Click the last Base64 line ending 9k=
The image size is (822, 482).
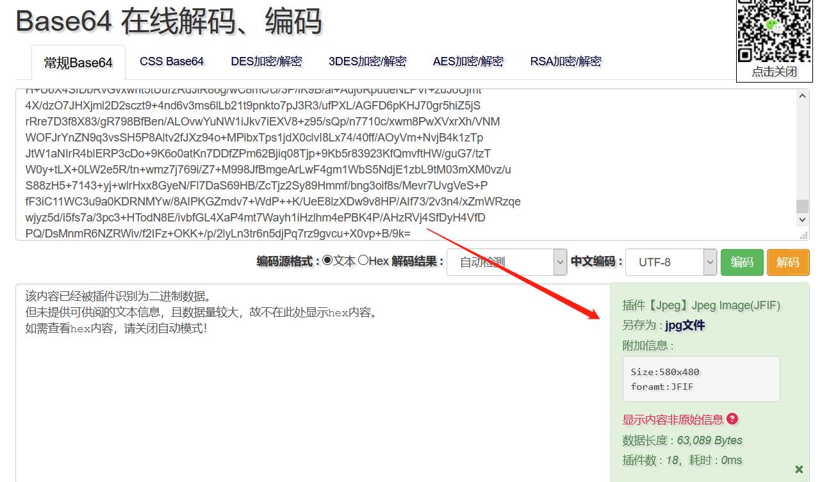pyautogui.click(x=218, y=233)
